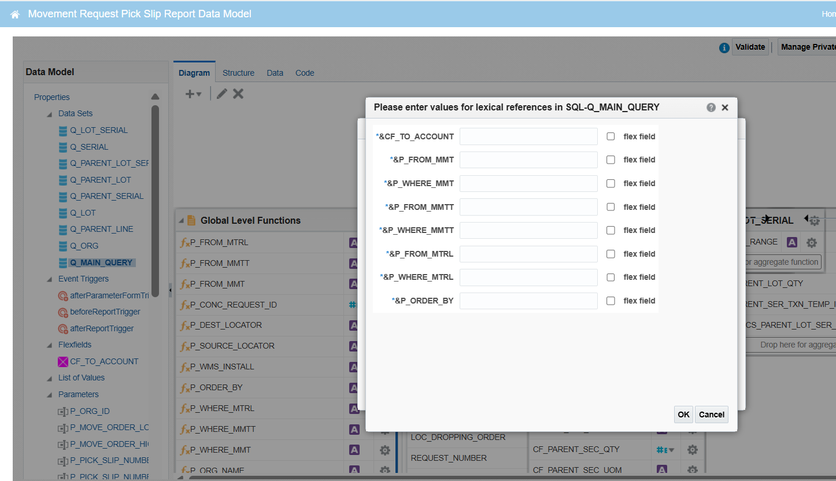Switch to the Code tab
The image size is (836, 481).
(x=305, y=73)
